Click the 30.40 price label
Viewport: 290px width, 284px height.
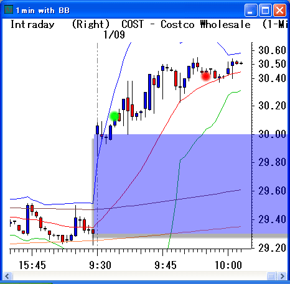tap(272, 78)
